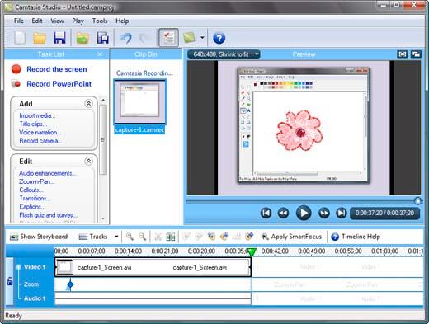Collapse the Edit section chevron

pyautogui.click(x=88, y=161)
